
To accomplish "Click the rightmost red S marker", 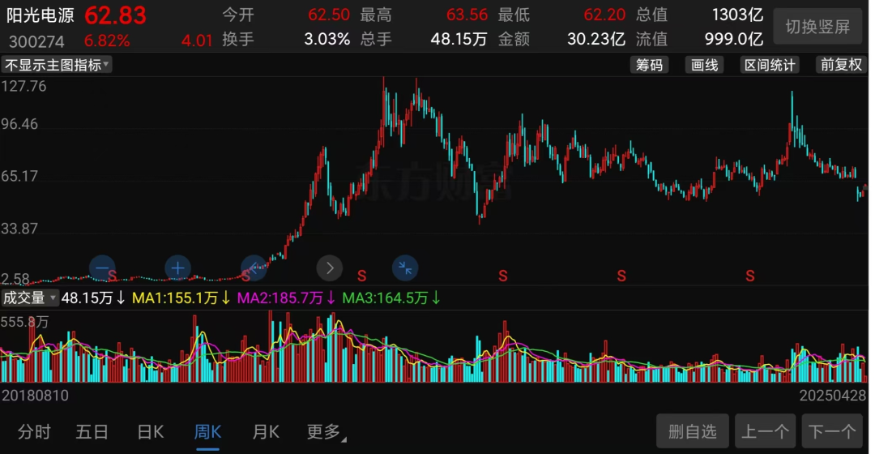I will tap(751, 276).
